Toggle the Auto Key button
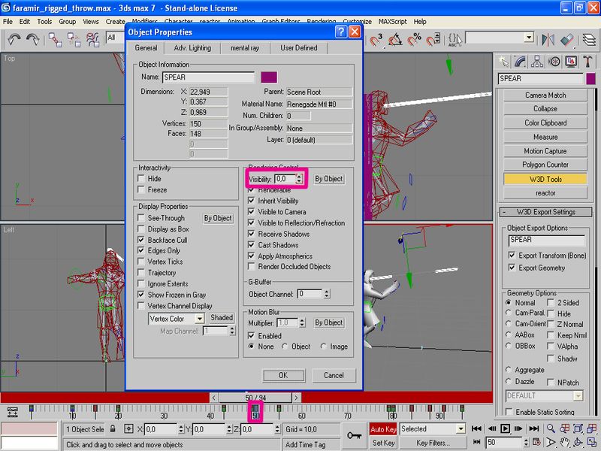The image size is (601, 451). [383, 429]
